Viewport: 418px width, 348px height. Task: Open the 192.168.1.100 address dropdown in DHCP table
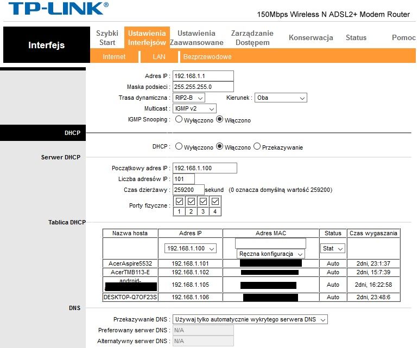click(191, 248)
